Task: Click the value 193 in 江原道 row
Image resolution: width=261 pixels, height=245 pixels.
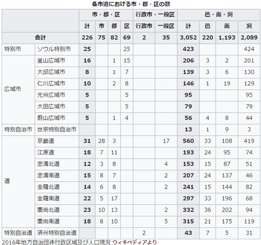Action: coord(188,153)
